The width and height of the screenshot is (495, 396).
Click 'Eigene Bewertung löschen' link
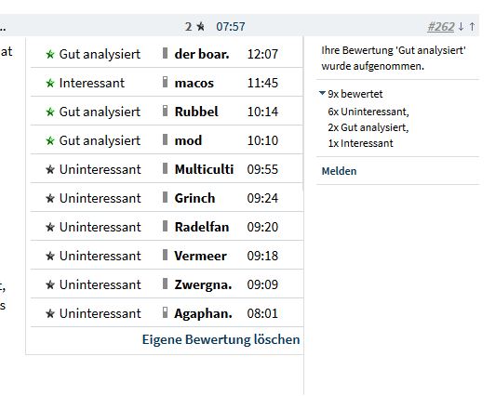pyautogui.click(x=221, y=339)
